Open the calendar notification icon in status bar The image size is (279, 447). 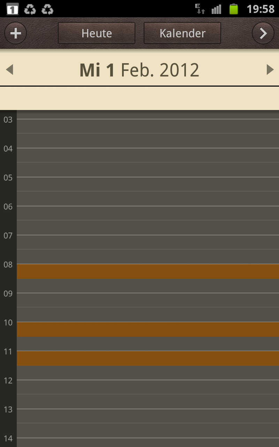(13, 9)
